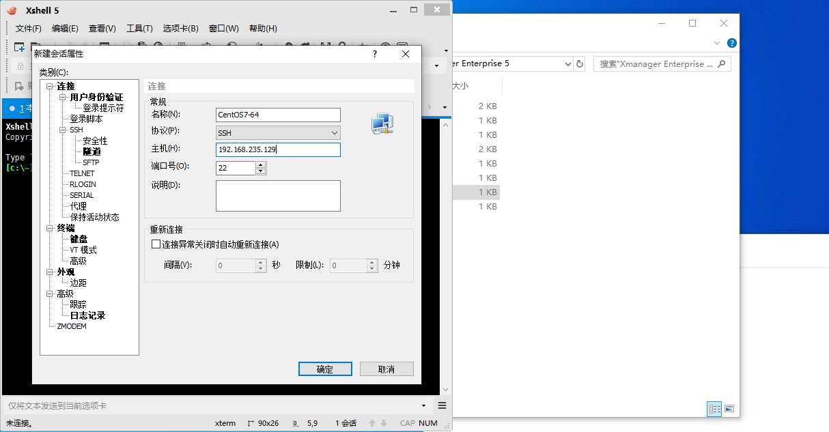Click the interval seconds spinner
The width and height of the screenshot is (829, 432).
tap(260, 265)
